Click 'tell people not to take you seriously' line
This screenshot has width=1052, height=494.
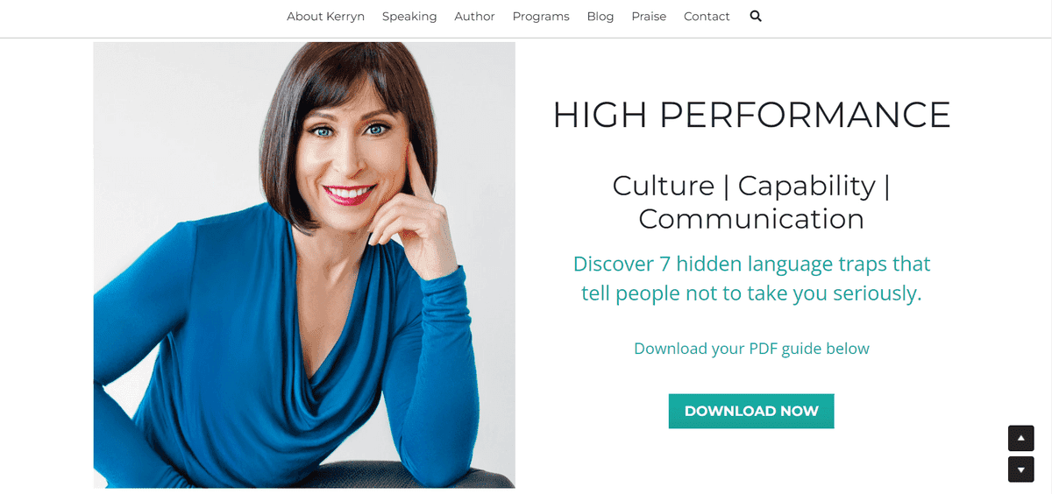click(751, 293)
